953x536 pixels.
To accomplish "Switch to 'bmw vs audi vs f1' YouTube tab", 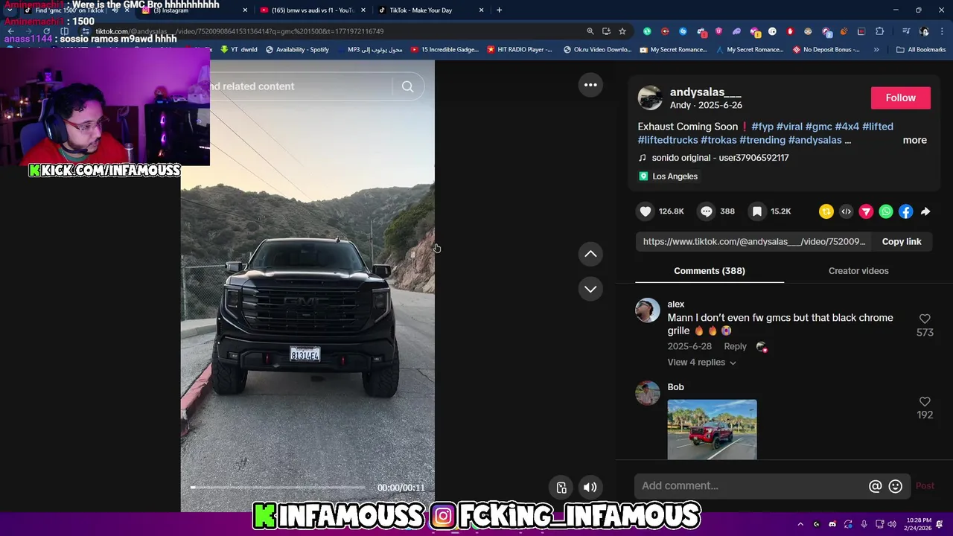I will [x=313, y=10].
